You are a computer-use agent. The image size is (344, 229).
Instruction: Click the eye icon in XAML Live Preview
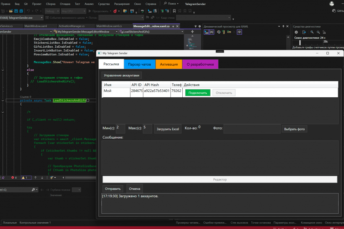point(239,32)
